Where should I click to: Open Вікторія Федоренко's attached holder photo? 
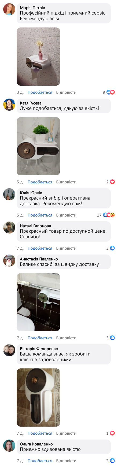(x=38, y=398)
